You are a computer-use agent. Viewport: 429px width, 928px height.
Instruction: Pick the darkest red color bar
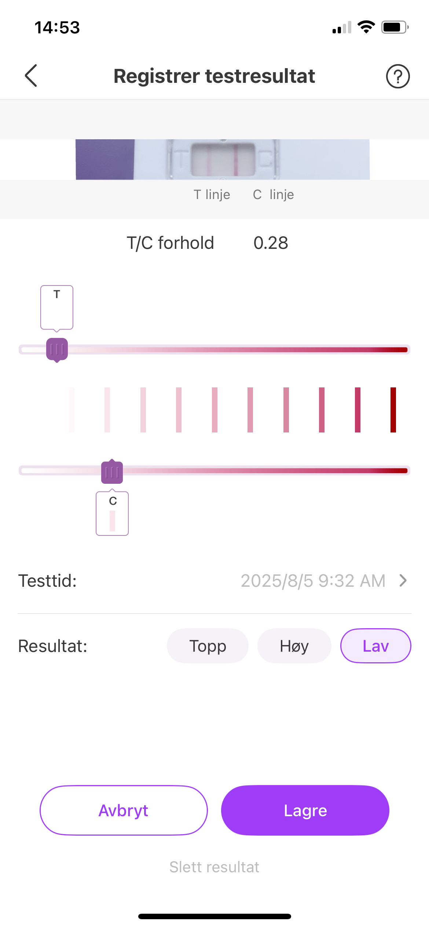393,410
